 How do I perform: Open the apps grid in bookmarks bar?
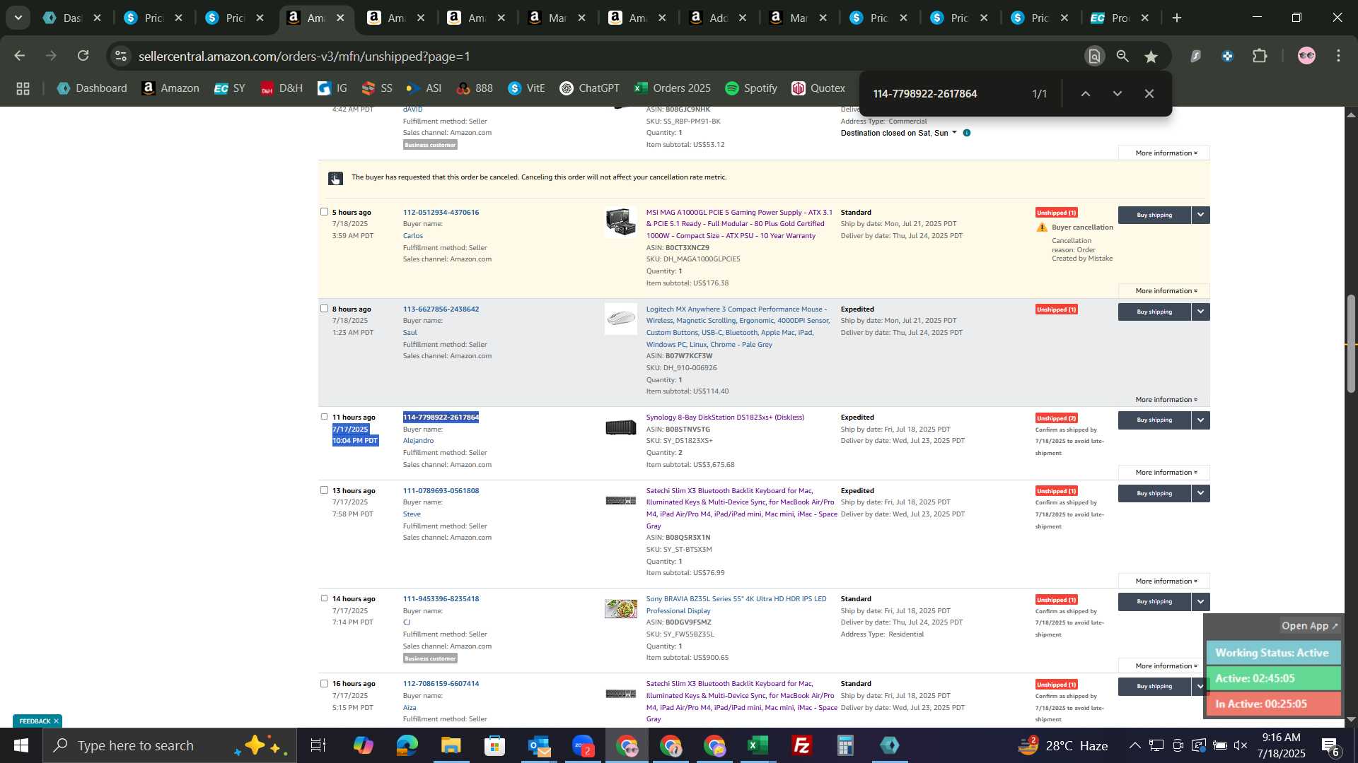(23, 88)
